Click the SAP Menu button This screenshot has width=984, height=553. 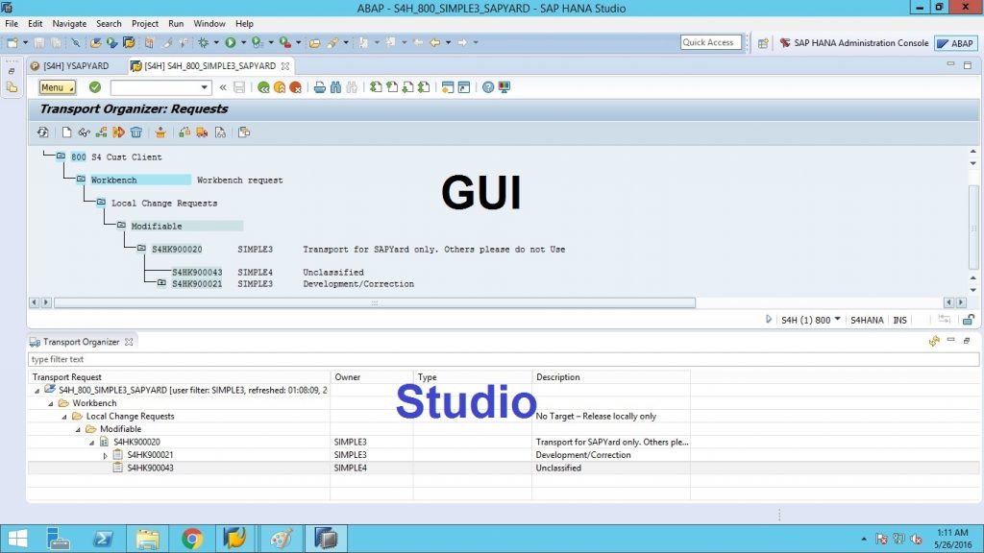[x=57, y=87]
